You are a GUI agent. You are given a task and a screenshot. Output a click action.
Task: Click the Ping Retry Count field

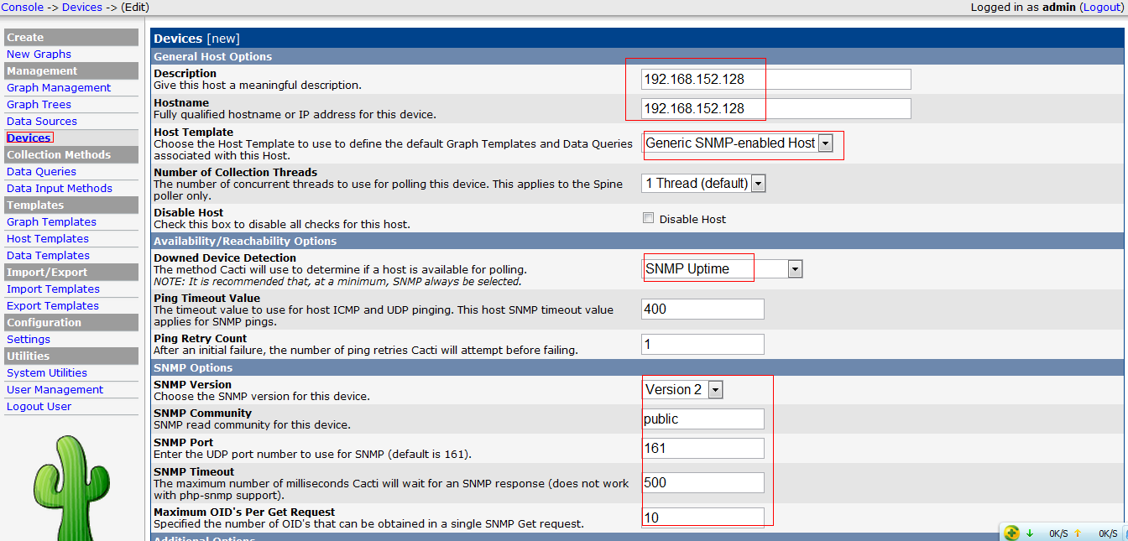click(x=703, y=344)
